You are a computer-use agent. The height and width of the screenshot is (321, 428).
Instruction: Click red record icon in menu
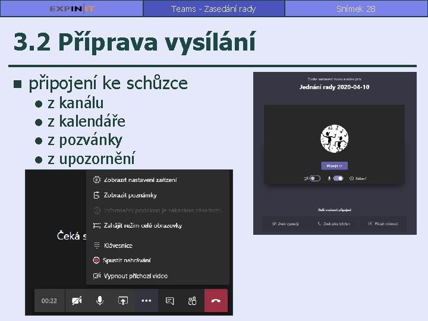click(x=96, y=260)
